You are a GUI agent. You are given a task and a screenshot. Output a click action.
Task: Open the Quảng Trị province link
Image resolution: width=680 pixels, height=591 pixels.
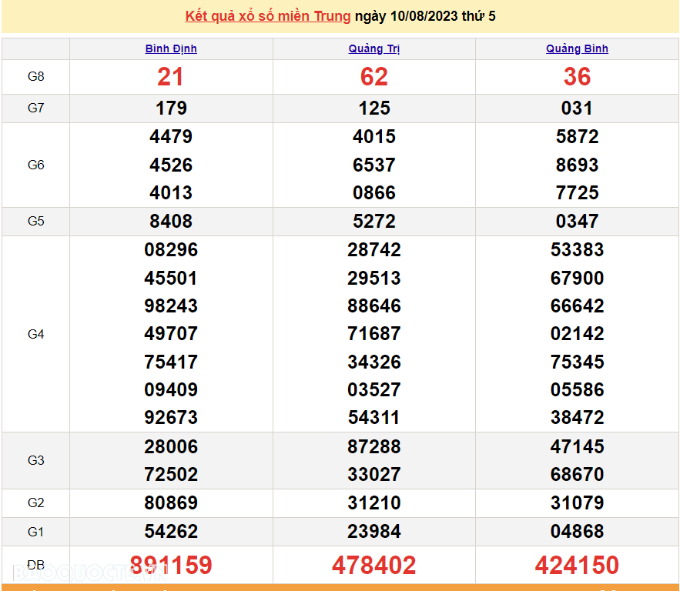[x=373, y=48]
